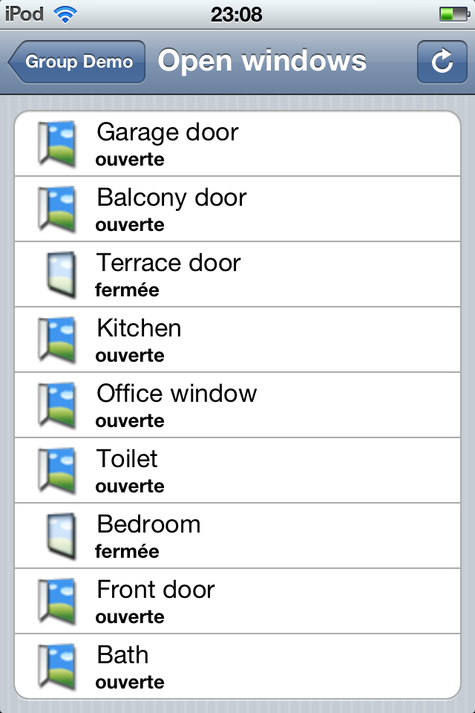475x713 pixels.
Task: Tap the open window icon beside Balcony door
Action: click(57, 209)
